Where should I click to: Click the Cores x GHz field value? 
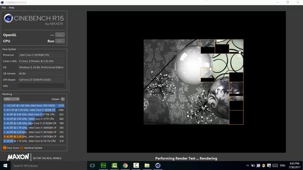tap(42, 61)
